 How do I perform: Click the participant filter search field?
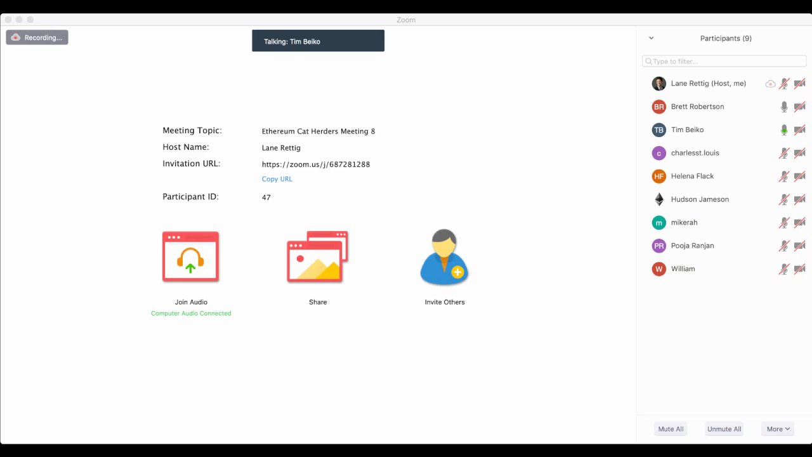pos(724,62)
